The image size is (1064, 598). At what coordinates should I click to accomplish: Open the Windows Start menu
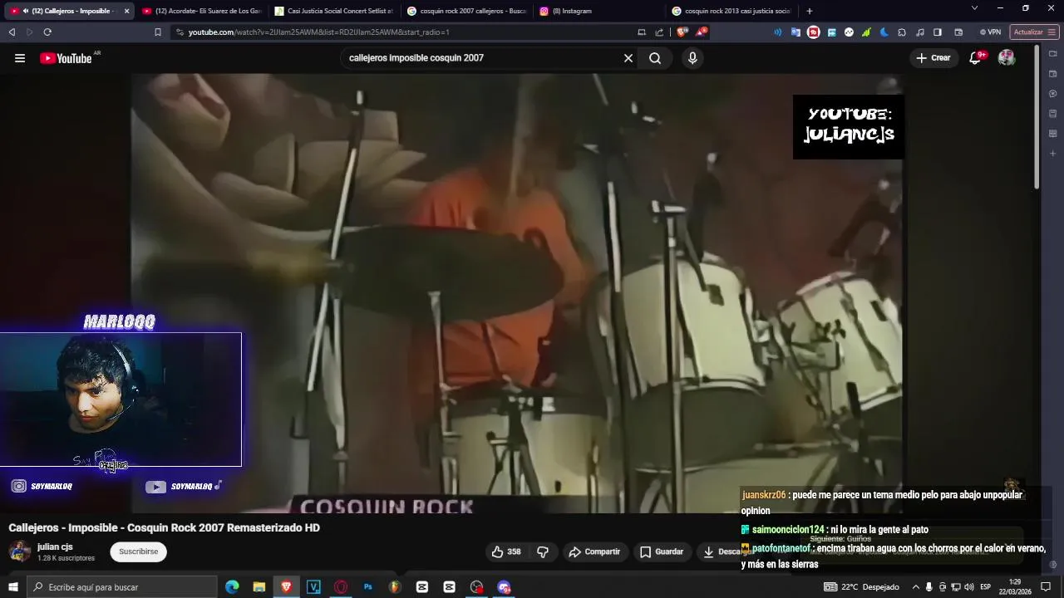pyautogui.click(x=13, y=587)
